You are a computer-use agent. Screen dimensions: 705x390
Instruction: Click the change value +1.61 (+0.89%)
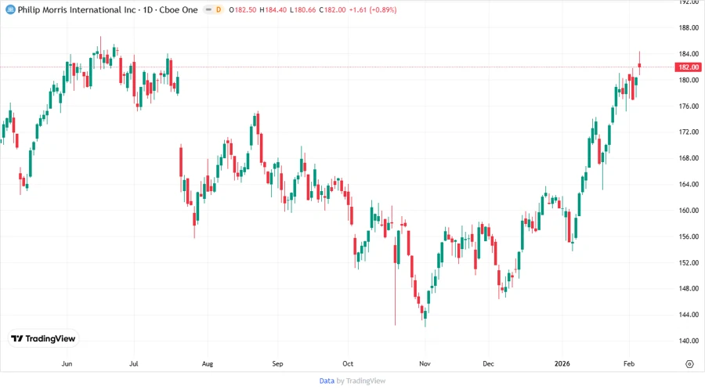pyautogui.click(x=373, y=9)
